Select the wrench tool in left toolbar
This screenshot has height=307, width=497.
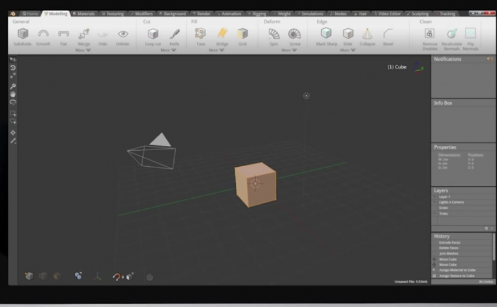(13, 86)
